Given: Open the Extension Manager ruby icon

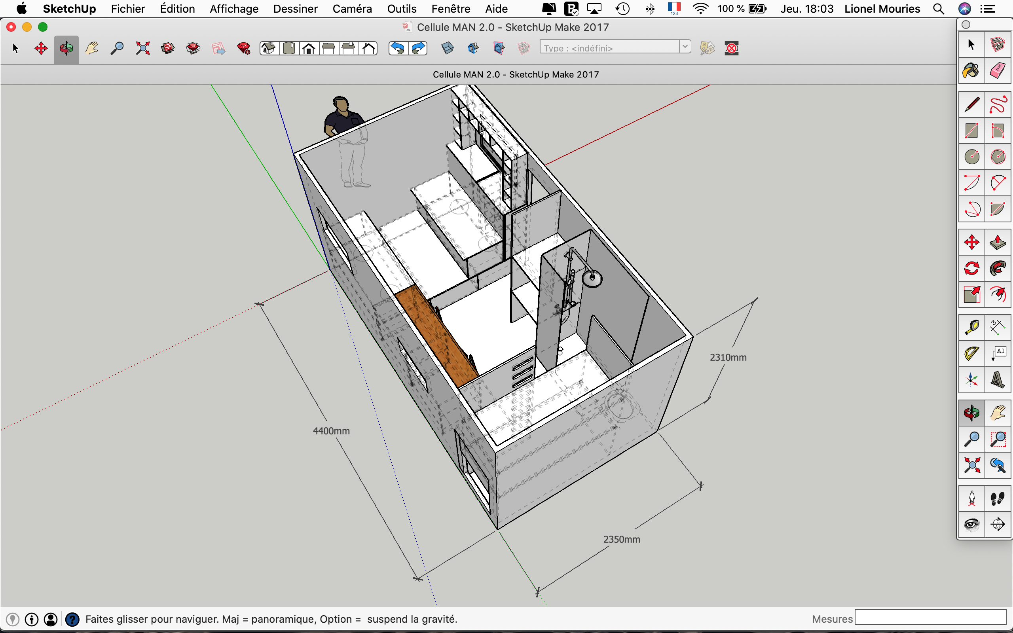Looking at the screenshot, I should pos(244,49).
